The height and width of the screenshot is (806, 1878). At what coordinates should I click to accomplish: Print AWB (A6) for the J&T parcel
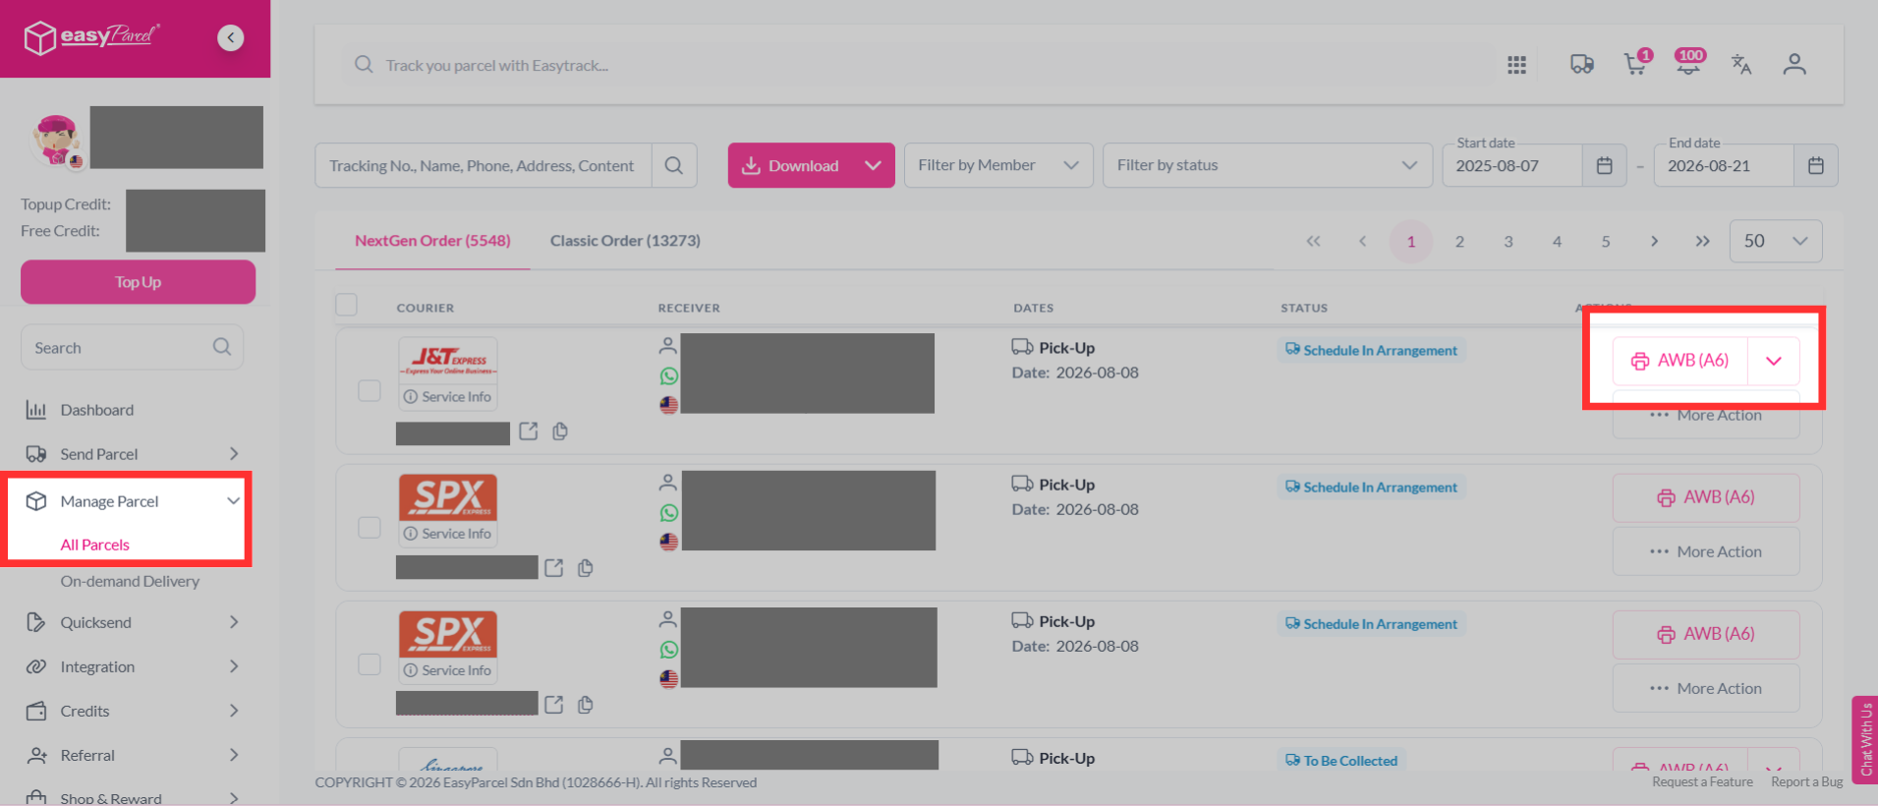[x=1680, y=361]
